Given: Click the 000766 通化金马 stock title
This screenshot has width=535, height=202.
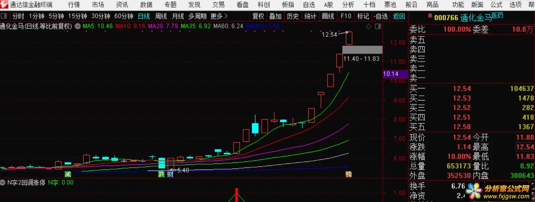Looking at the screenshot, I should 463,18.
